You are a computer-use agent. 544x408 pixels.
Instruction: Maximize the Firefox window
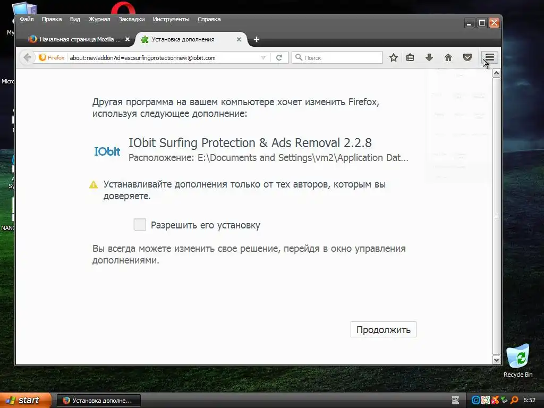click(x=482, y=23)
